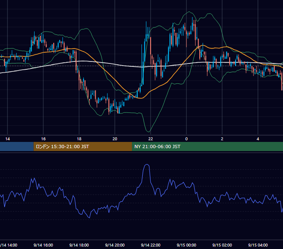Click the 9/14 18:00 label on indicator axis
283x249 pixels.
point(79,245)
